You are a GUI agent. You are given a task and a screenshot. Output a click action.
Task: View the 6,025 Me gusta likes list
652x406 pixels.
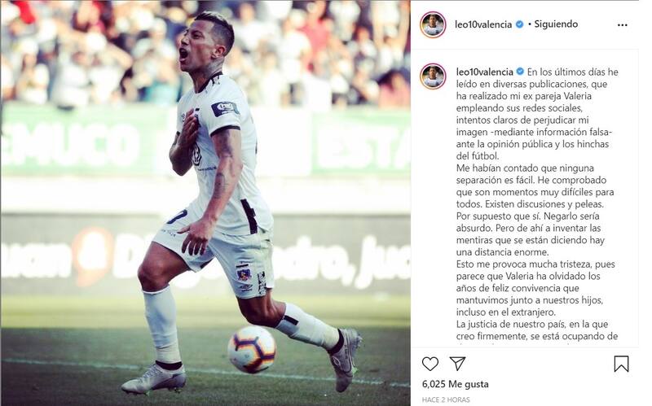(x=456, y=384)
